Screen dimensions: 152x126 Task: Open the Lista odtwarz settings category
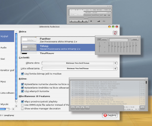click(7, 93)
